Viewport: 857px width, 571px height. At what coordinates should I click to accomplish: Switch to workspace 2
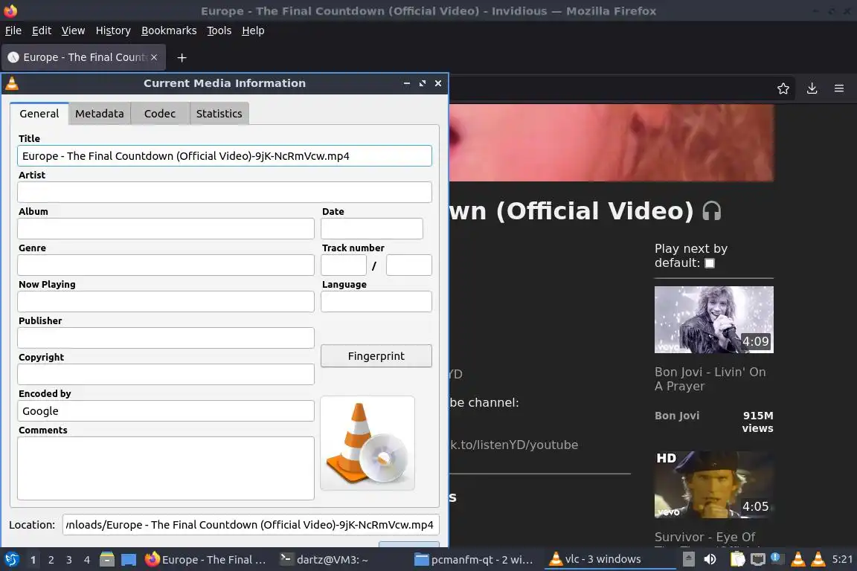(x=51, y=560)
